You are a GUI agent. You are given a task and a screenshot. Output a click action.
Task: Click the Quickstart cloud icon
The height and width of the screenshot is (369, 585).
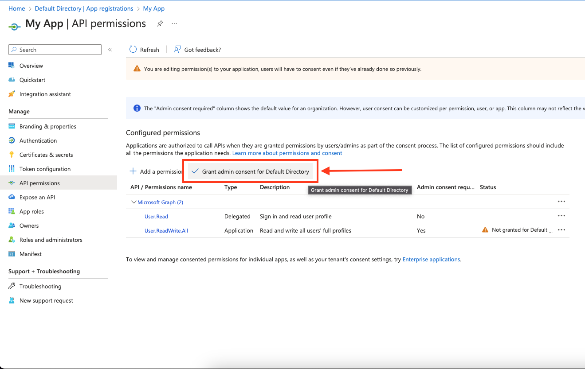coord(12,80)
